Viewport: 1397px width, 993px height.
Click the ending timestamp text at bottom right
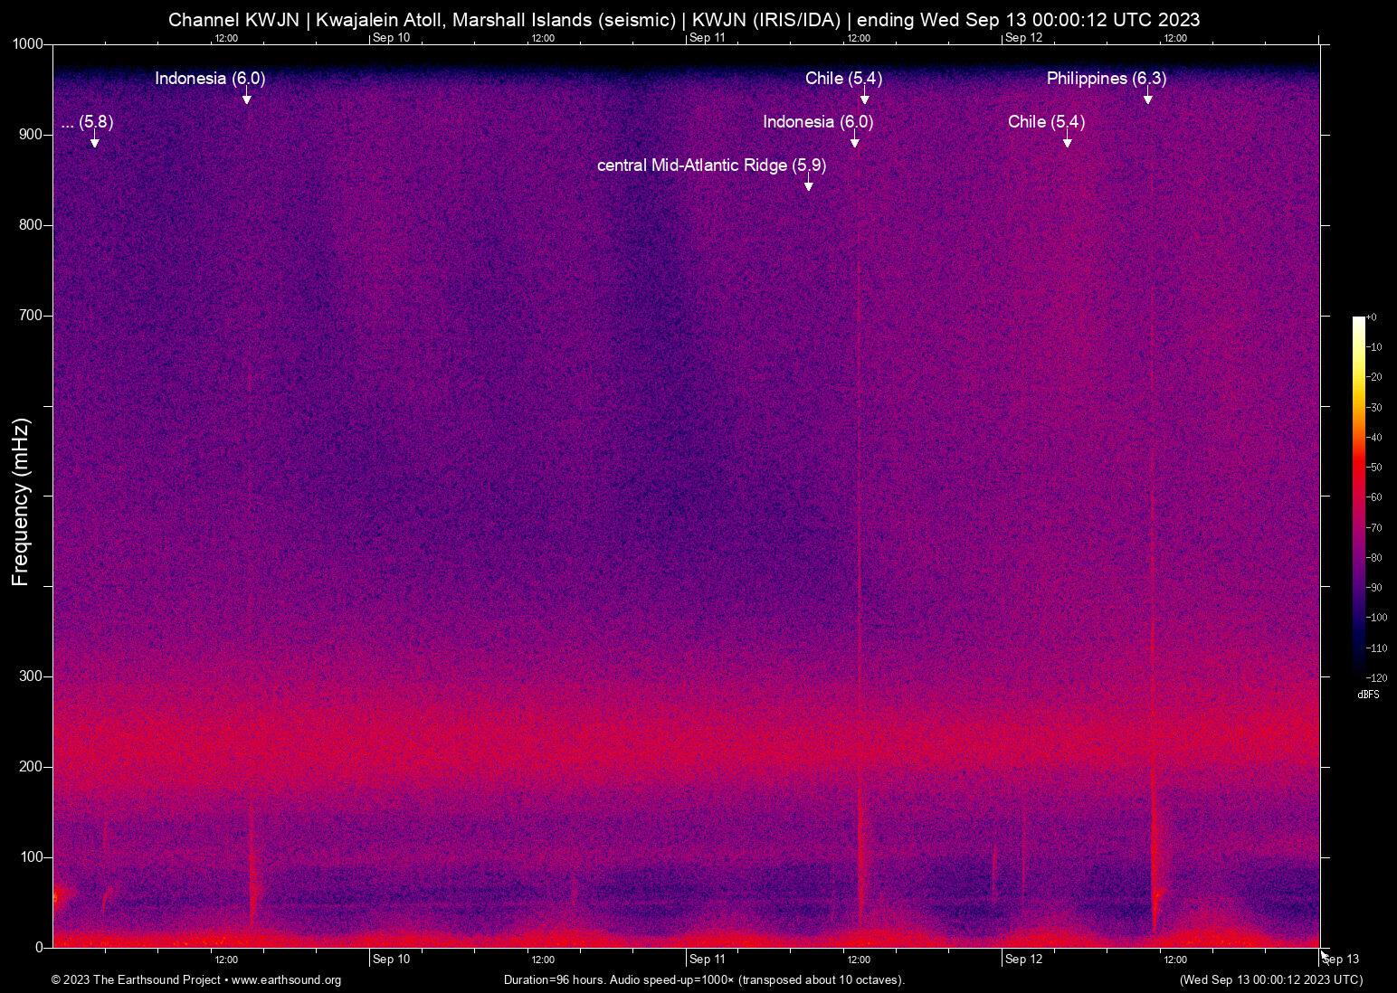(x=1270, y=980)
